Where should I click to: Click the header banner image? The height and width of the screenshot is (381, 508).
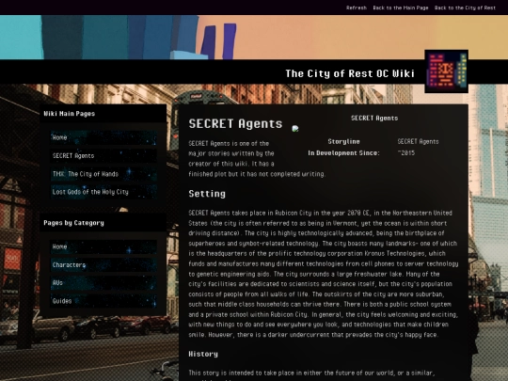coord(254,38)
